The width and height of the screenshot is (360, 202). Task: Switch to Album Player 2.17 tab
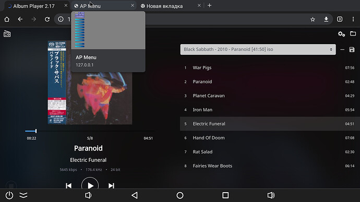[34, 6]
